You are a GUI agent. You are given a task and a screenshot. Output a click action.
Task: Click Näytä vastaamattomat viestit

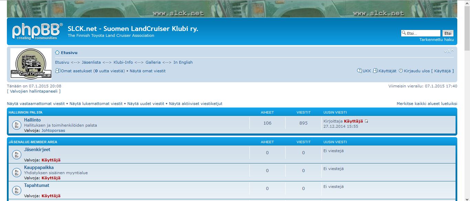click(x=36, y=104)
